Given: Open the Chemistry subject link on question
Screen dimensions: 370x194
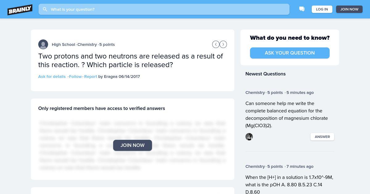Looking at the screenshot, I should tap(87, 44).
